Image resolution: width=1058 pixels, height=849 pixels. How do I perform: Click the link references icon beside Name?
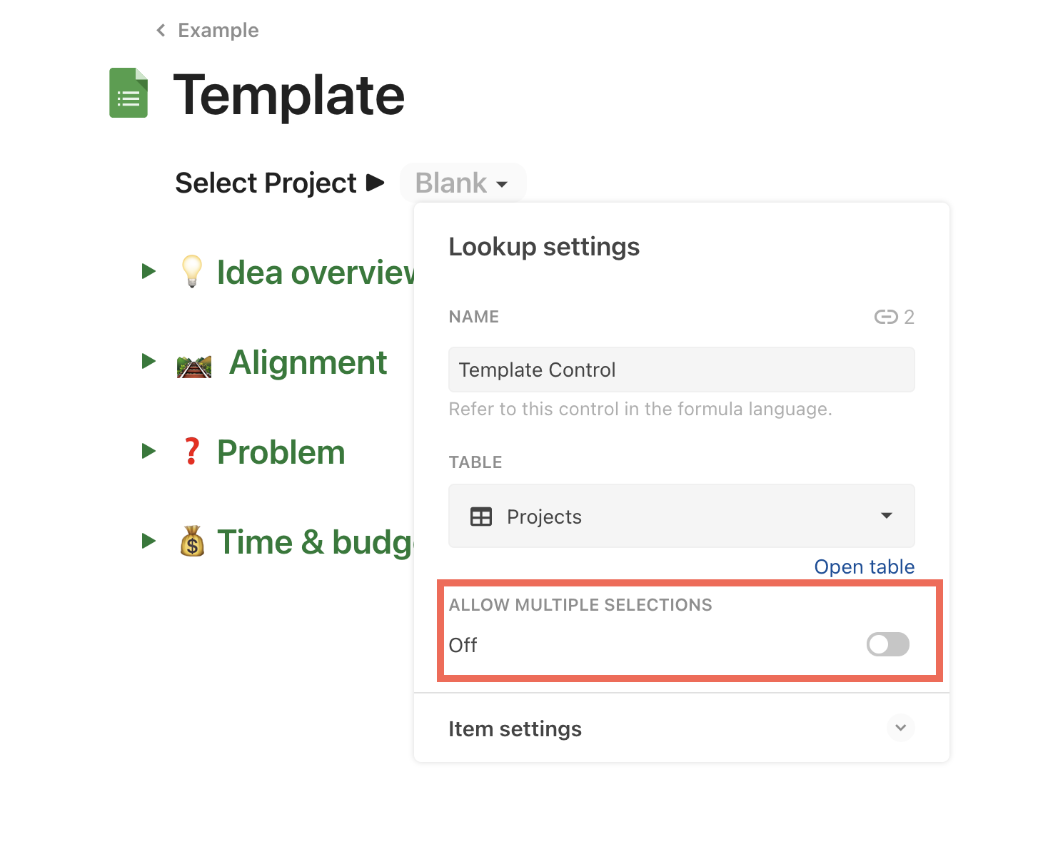coord(886,317)
